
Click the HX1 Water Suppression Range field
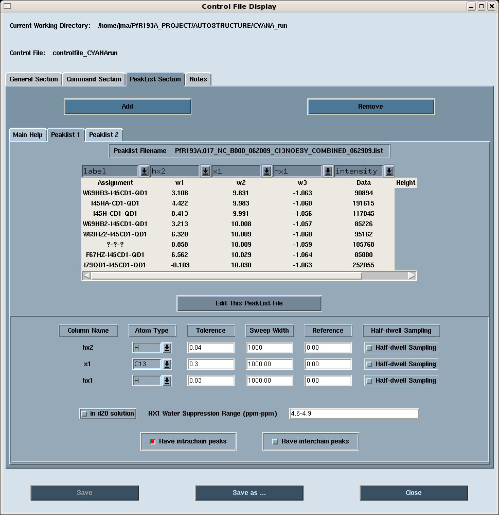354,414
